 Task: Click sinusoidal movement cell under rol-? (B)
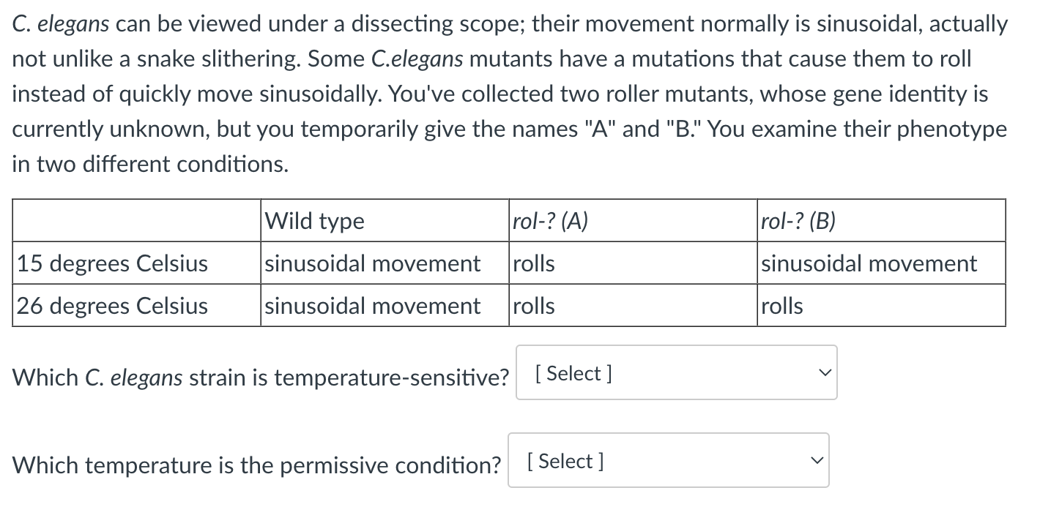click(x=868, y=263)
